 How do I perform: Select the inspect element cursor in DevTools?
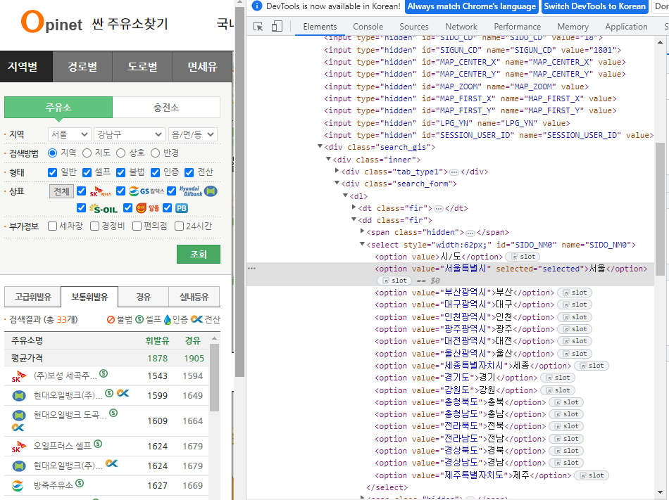[258, 26]
